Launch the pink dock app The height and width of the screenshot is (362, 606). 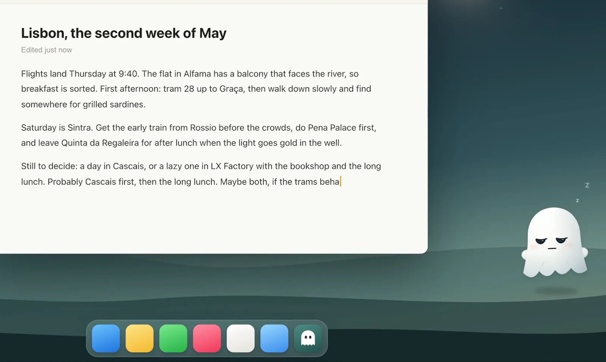(207, 338)
